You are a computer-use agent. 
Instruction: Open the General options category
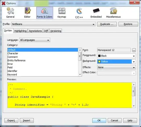[x=10, y=13]
